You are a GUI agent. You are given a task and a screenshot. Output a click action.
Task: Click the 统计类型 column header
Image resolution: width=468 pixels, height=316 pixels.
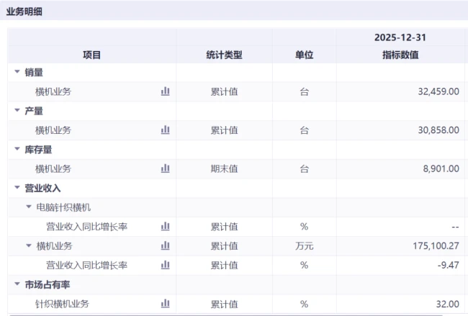(224, 55)
